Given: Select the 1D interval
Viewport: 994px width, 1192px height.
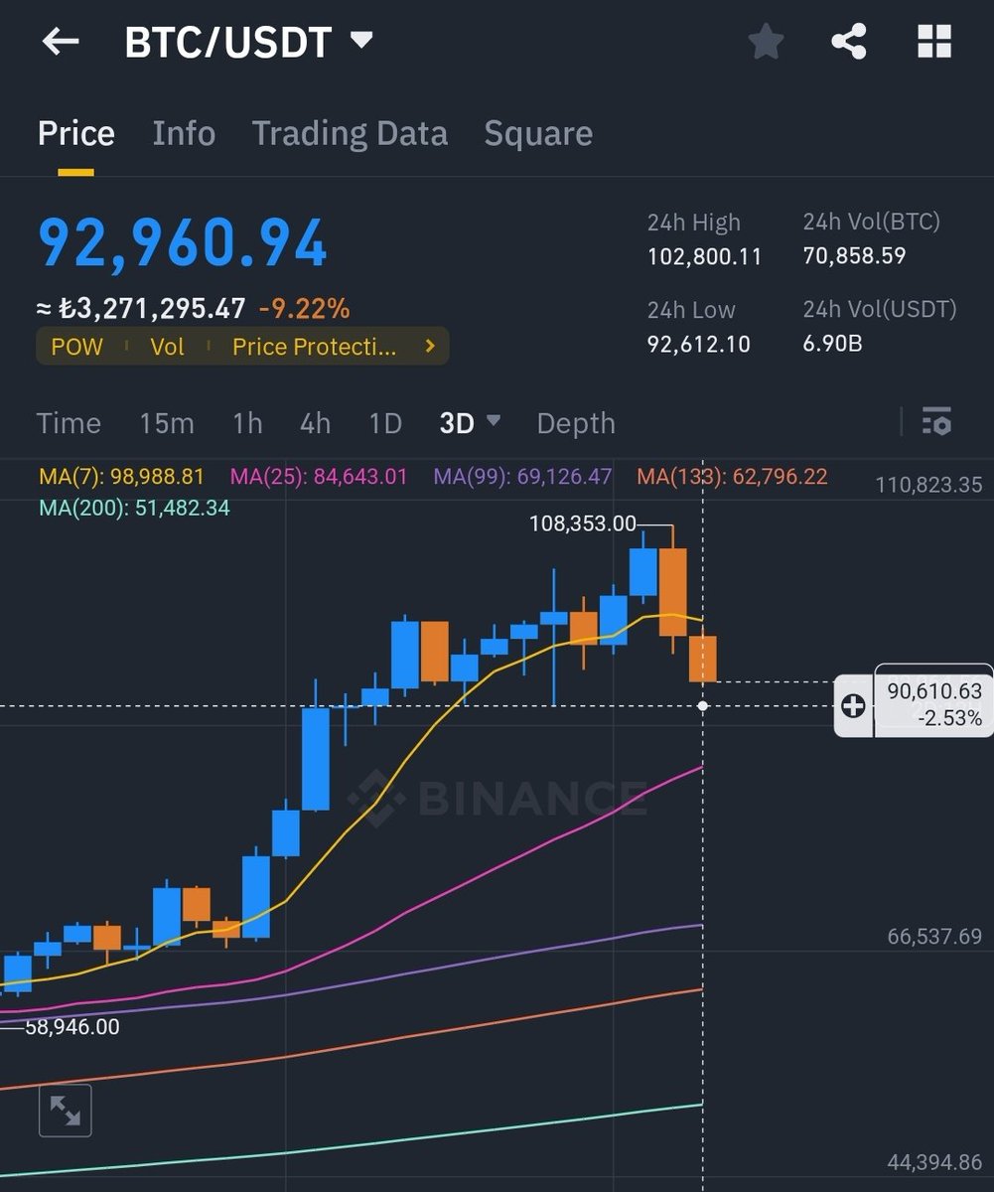Looking at the screenshot, I should point(385,423).
